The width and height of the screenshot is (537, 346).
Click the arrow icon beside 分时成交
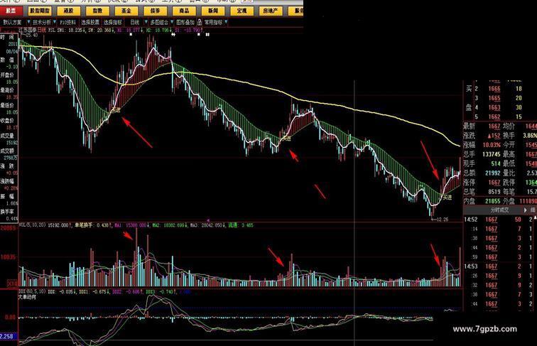525,210
